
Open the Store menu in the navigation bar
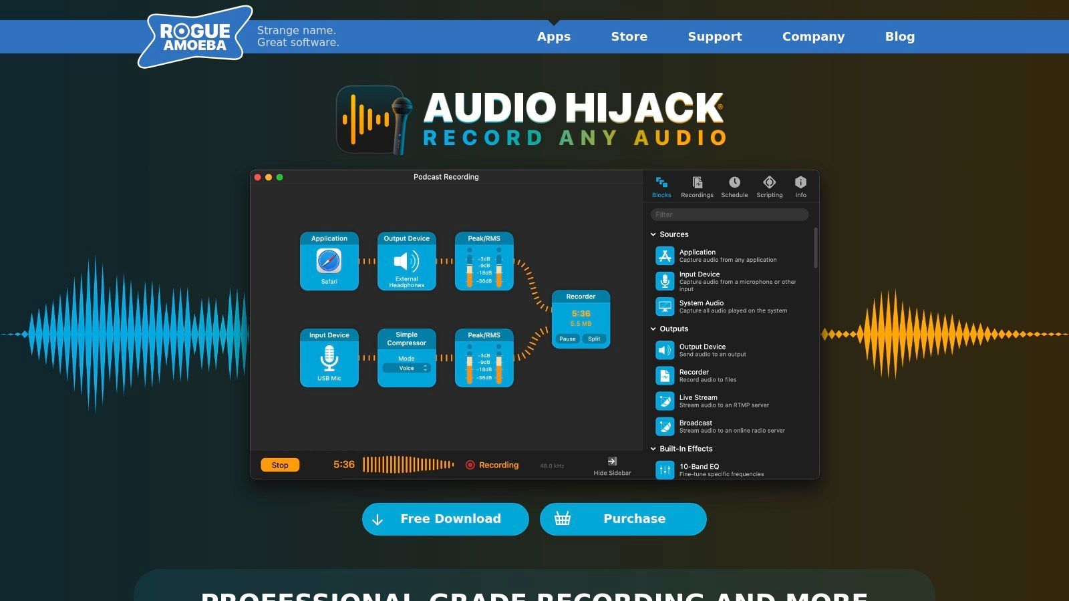(629, 37)
